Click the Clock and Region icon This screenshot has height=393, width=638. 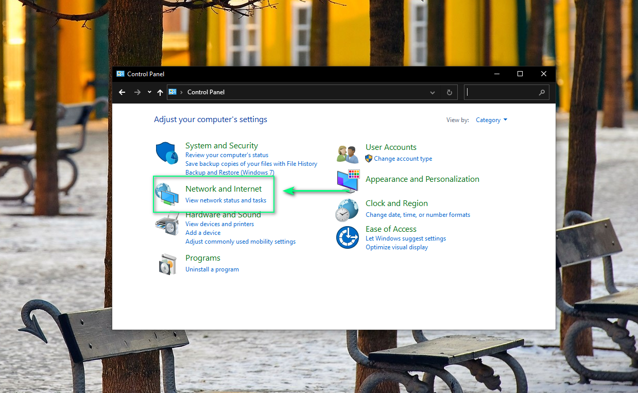[x=347, y=210]
